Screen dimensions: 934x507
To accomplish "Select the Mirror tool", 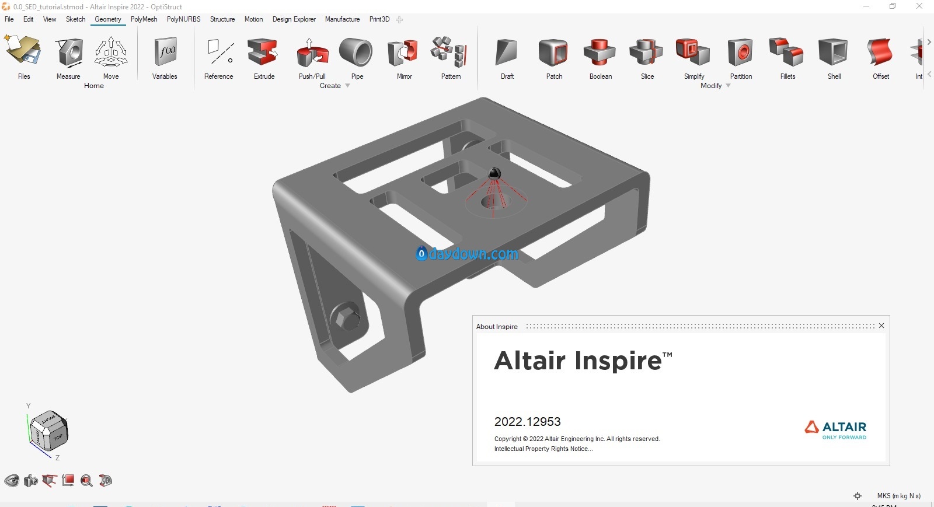I will 404,52.
